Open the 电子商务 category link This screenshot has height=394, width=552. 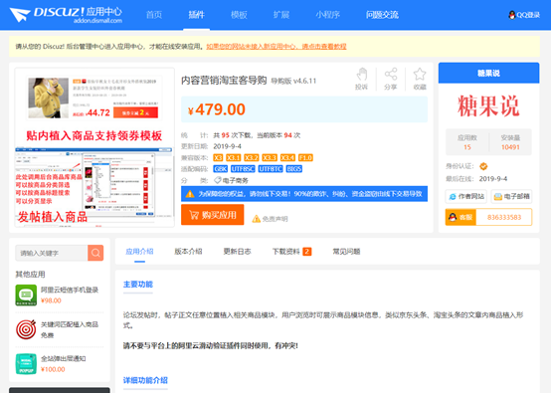[235, 181]
